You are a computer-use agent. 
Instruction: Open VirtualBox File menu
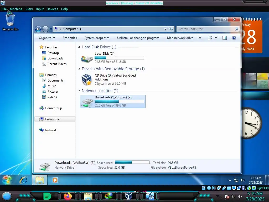(x=4, y=9)
